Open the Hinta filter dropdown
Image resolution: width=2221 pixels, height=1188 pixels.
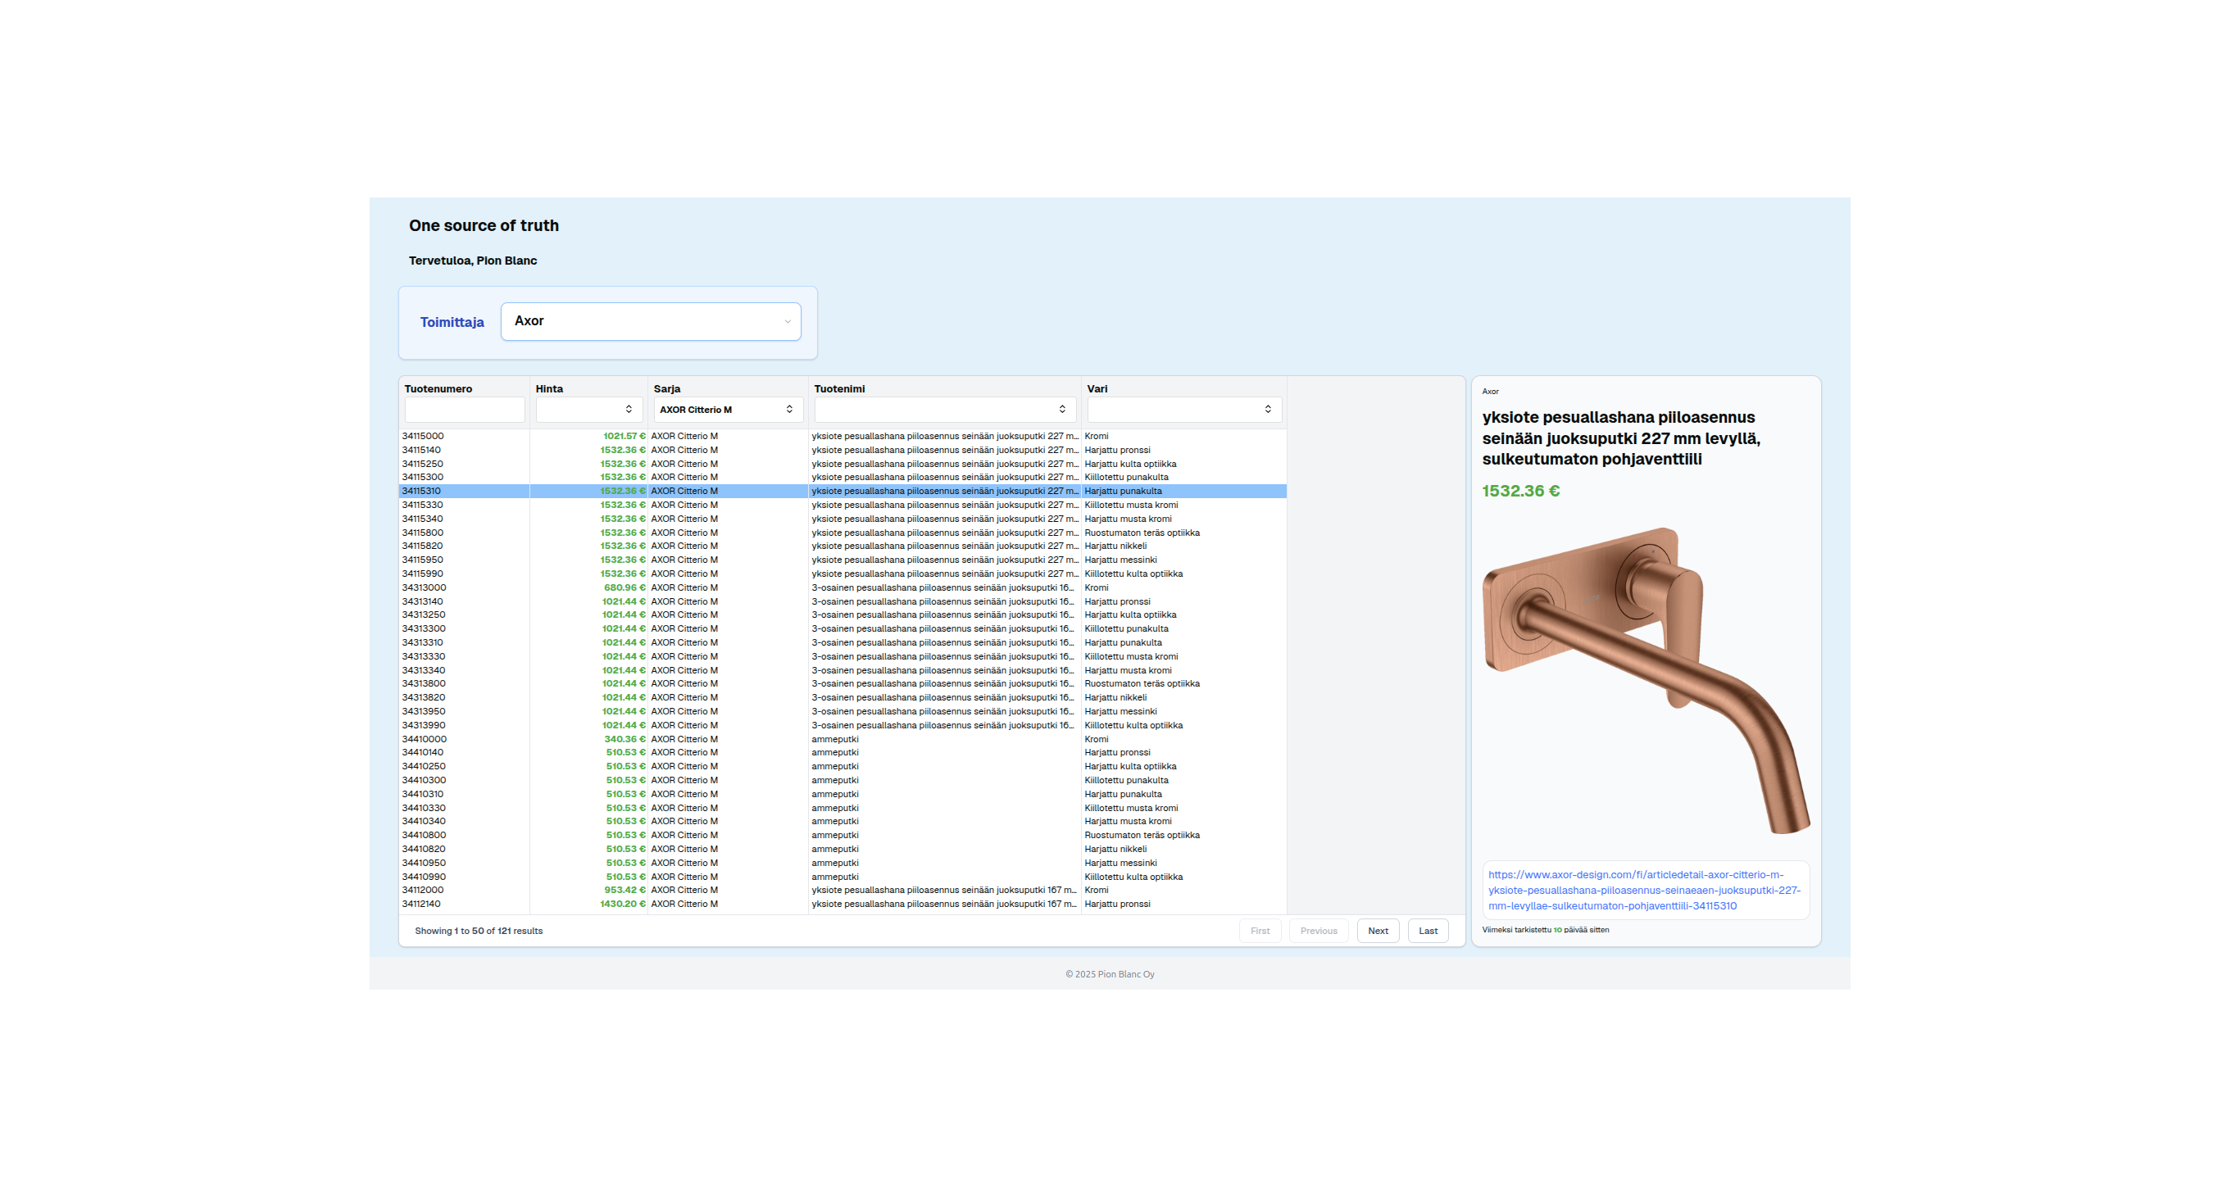coord(589,410)
